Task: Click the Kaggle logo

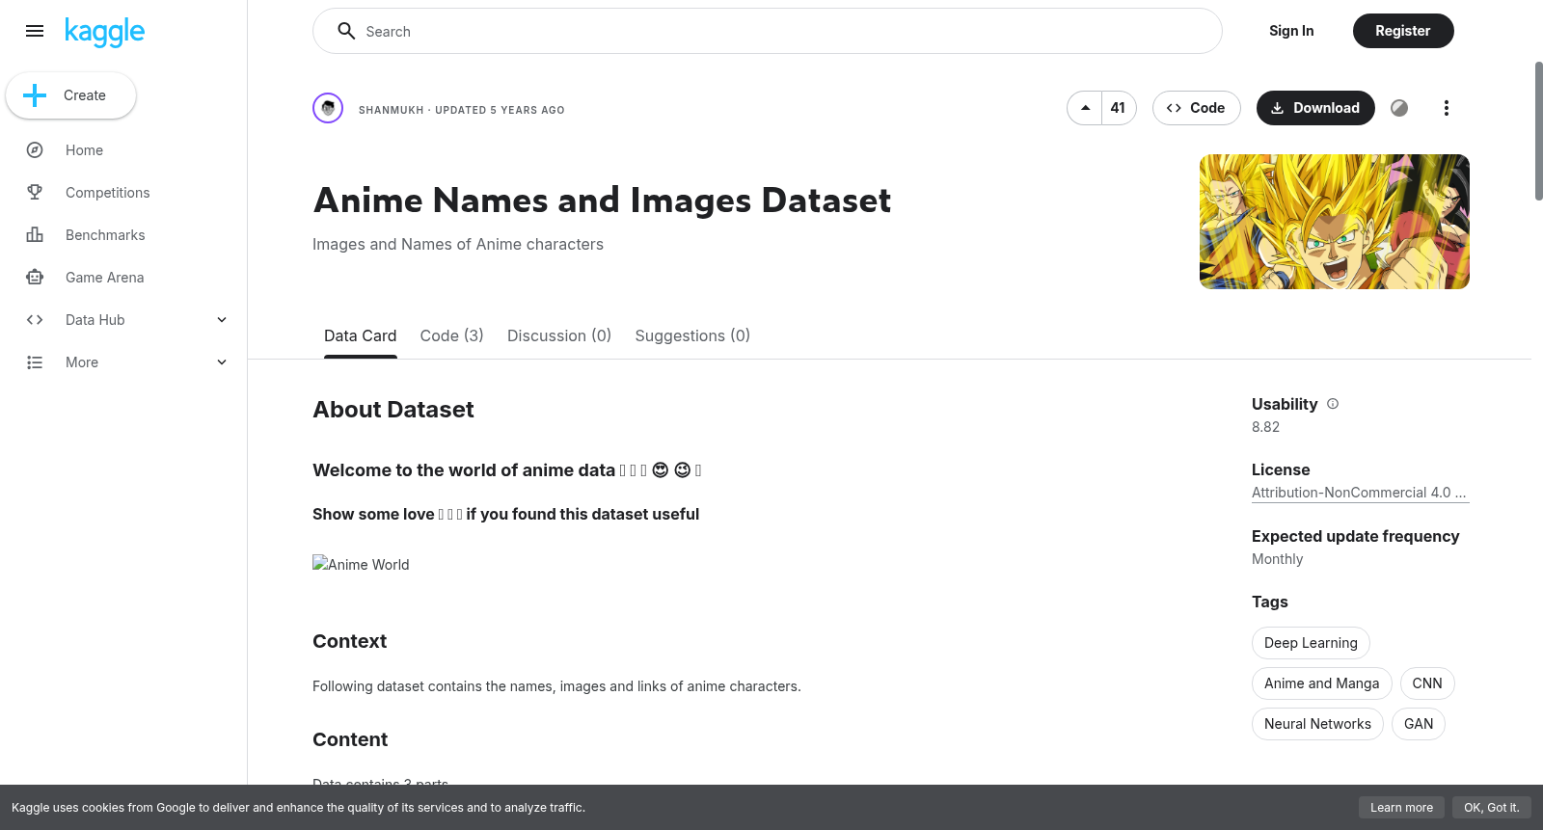Action: [x=104, y=32]
